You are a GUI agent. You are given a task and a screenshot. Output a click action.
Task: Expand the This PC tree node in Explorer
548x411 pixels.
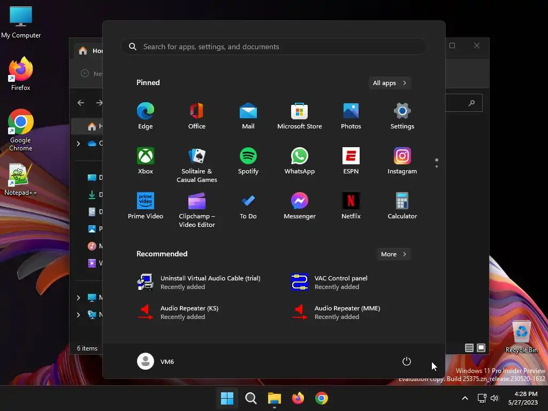pos(78,298)
